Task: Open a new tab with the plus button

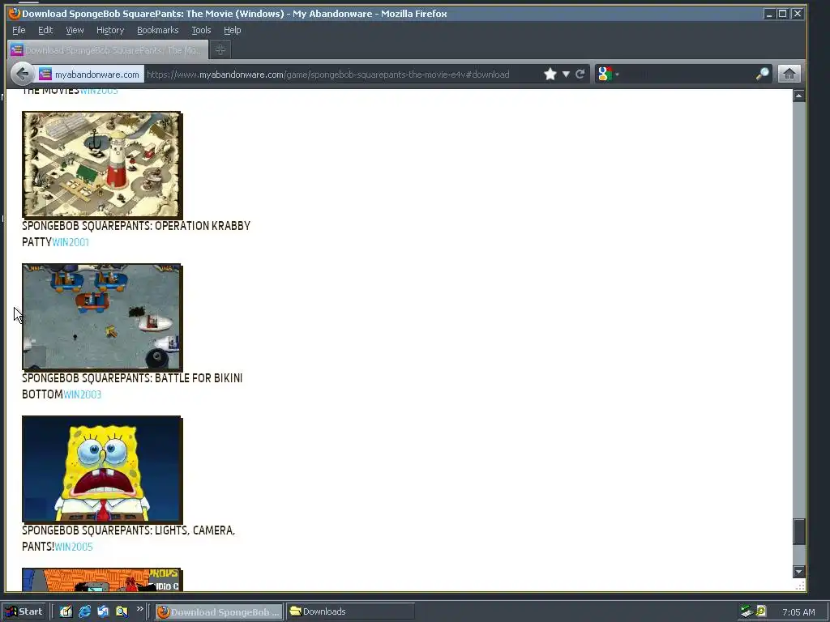Action: [x=220, y=49]
